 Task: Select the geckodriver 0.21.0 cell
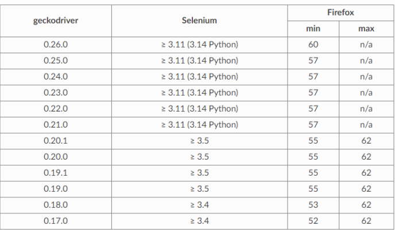[x=55, y=124]
